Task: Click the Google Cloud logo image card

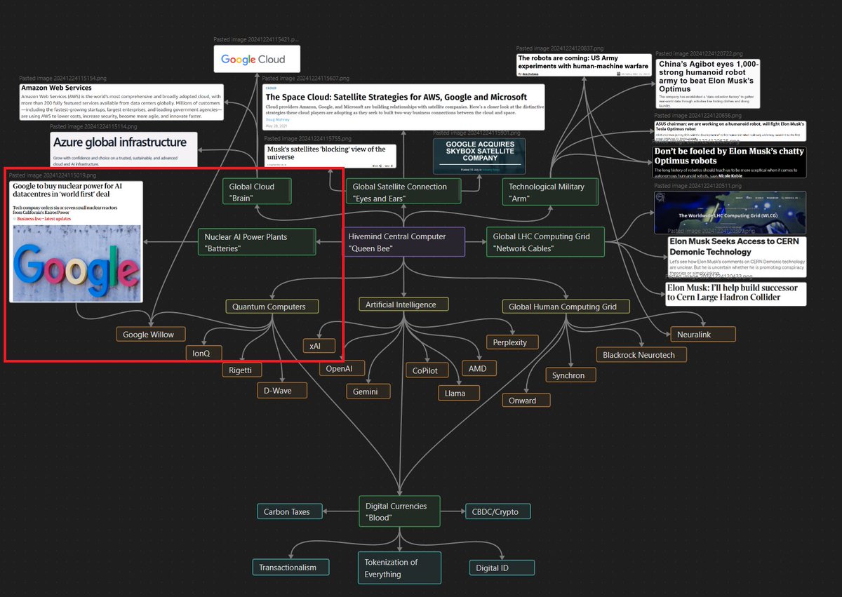Action: point(257,60)
